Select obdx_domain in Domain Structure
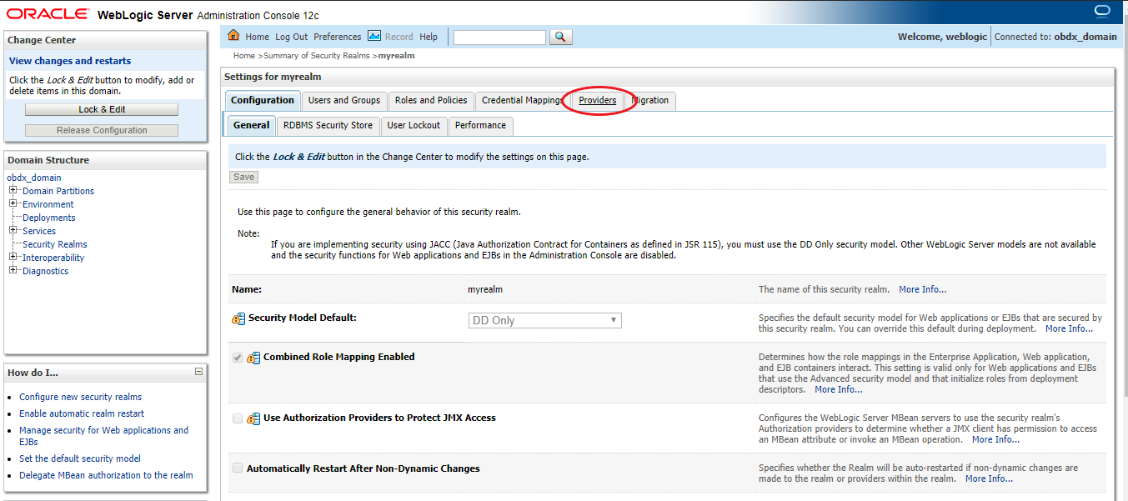 (34, 178)
